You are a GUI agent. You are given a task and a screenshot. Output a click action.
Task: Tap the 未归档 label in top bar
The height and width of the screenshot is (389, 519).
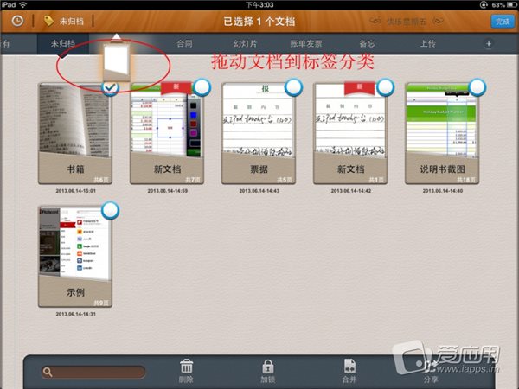point(71,22)
